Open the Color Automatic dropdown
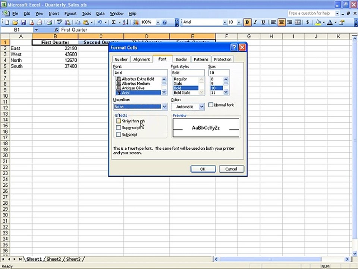The height and width of the screenshot is (269, 358). click(x=202, y=106)
